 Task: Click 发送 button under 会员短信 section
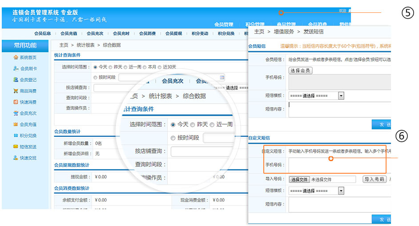coord(382,125)
